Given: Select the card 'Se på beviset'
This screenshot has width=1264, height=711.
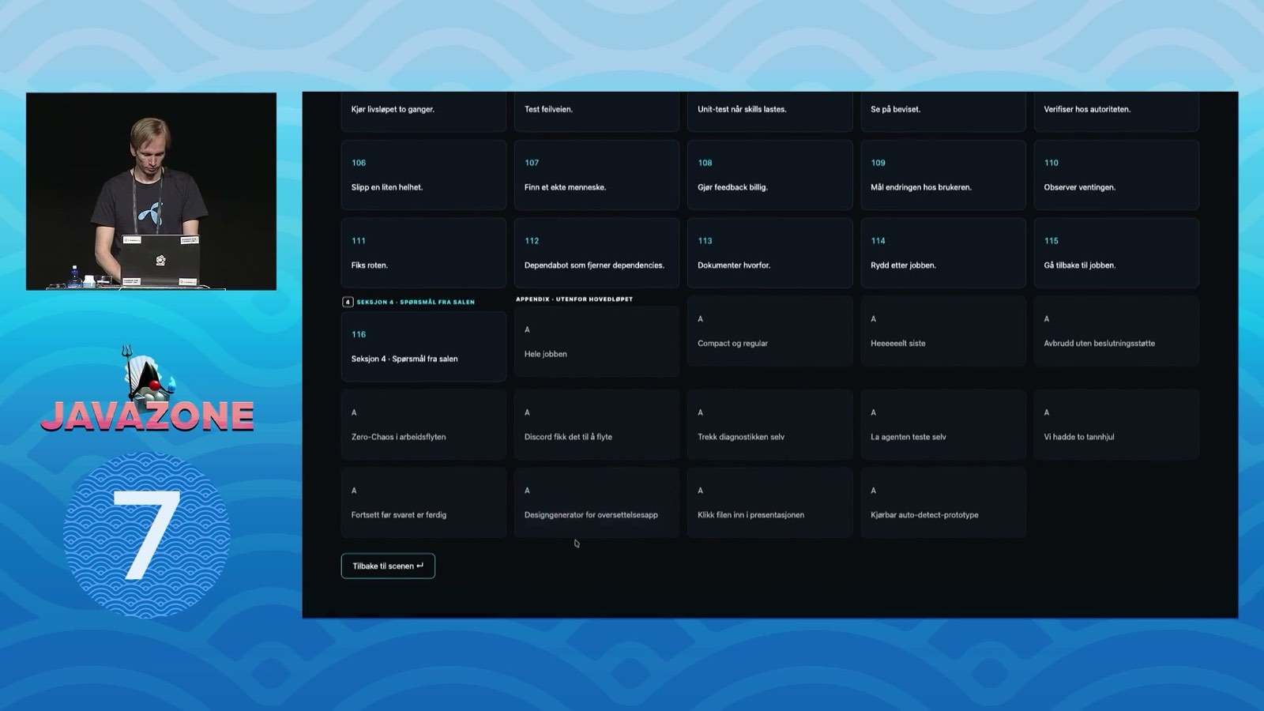Looking at the screenshot, I should (942, 111).
